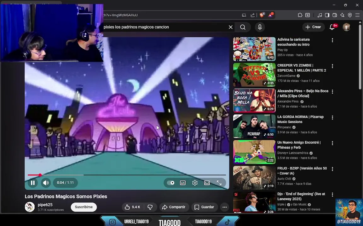Viewport: 363px width, 226px height.
Task: Subscribe with the Suscribirse button
Action: click(84, 207)
